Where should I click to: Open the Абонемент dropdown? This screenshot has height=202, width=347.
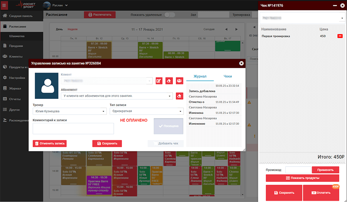(x=117, y=96)
